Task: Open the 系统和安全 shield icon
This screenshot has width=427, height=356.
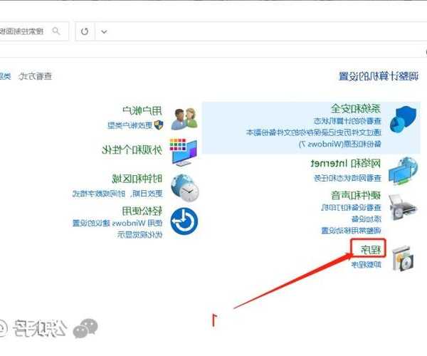Action: click(403, 120)
